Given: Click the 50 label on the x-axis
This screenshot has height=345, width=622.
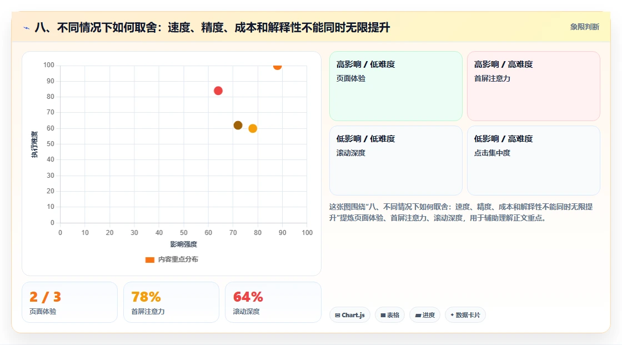Looking at the screenshot, I should (x=184, y=233).
